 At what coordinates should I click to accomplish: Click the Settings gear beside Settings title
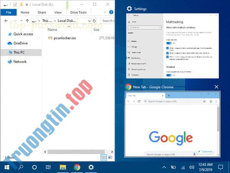pos(129,9)
